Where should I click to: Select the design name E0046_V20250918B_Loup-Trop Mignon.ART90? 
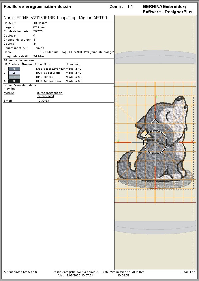(x=61, y=18)
